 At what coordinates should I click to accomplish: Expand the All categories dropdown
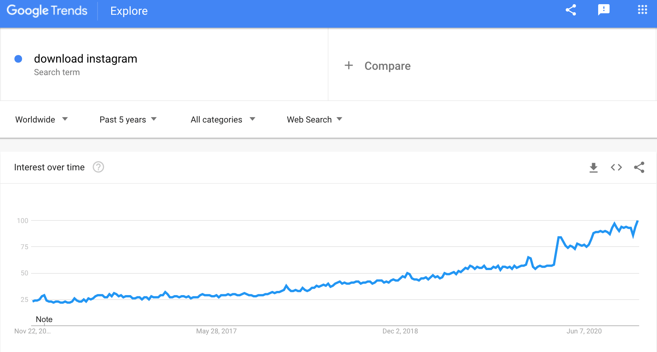click(x=223, y=119)
